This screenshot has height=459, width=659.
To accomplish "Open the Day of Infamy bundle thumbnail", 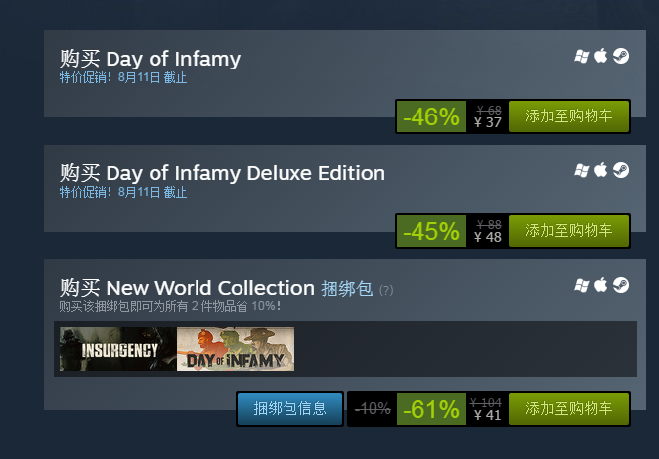I will click(236, 349).
